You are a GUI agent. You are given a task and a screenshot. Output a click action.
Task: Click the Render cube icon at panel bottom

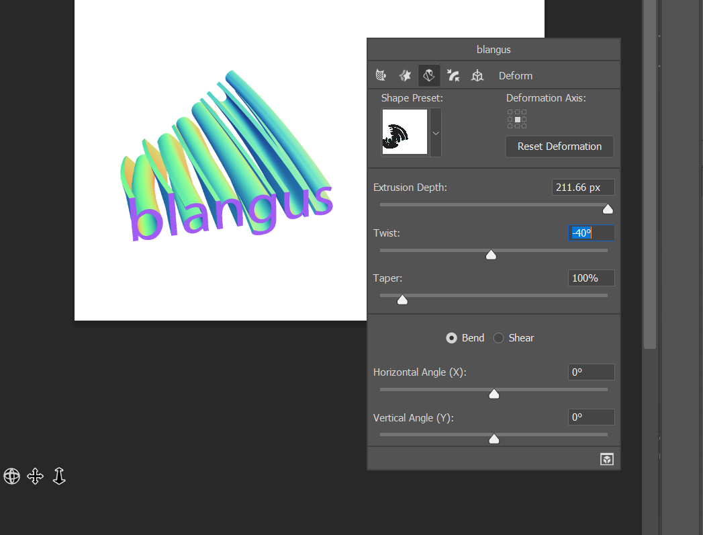tap(606, 459)
